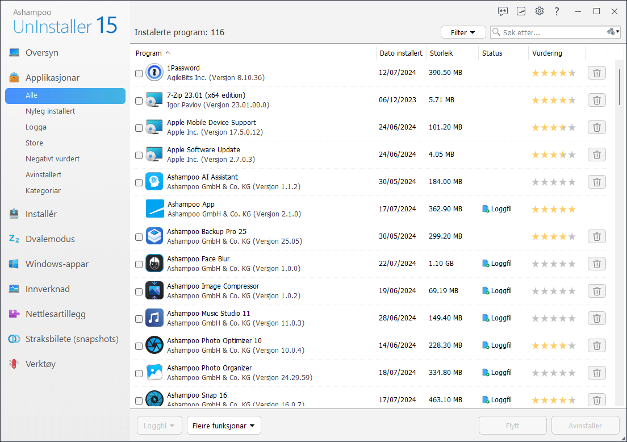Click the trash icon for Ashampoo Image Compressor
This screenshot has width=627, height=442.
point(596,291)
